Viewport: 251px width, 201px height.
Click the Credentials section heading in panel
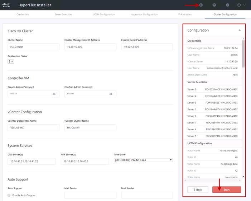pyautogui.click(x=194, y=41)
